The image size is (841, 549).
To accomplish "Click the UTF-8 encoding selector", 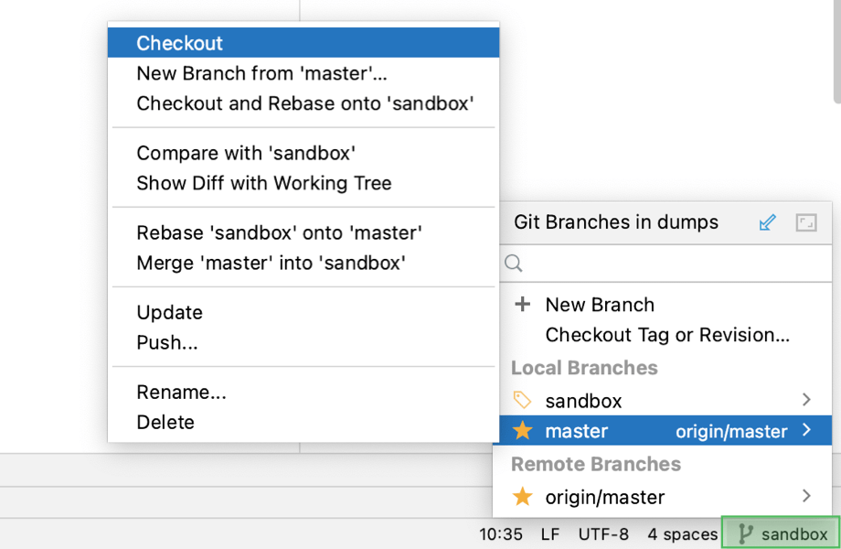I will [x=603, y=534].
